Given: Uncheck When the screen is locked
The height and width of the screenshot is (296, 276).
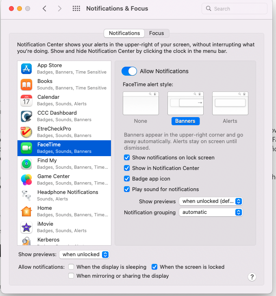Looking at the screenshot, I should click(154, 267).
